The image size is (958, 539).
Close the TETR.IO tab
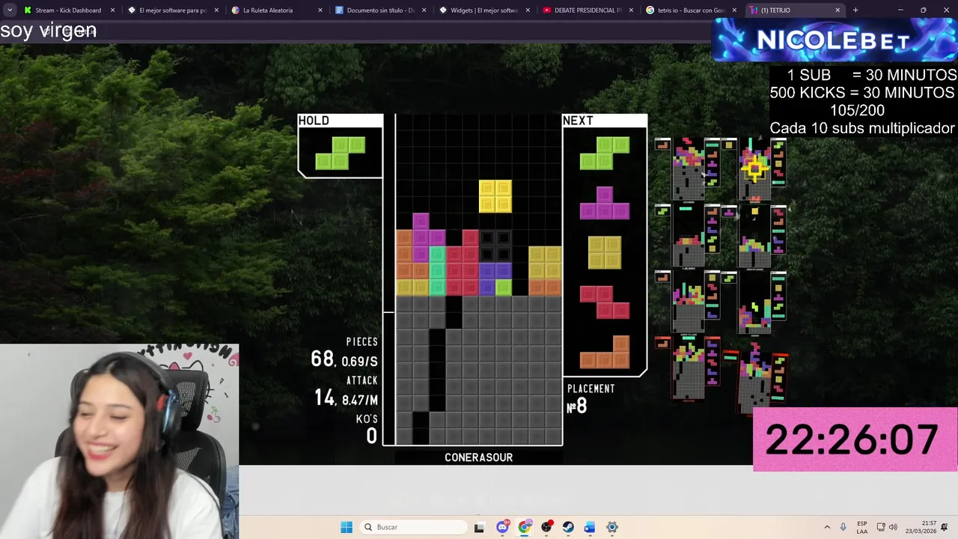click(838, 10)
